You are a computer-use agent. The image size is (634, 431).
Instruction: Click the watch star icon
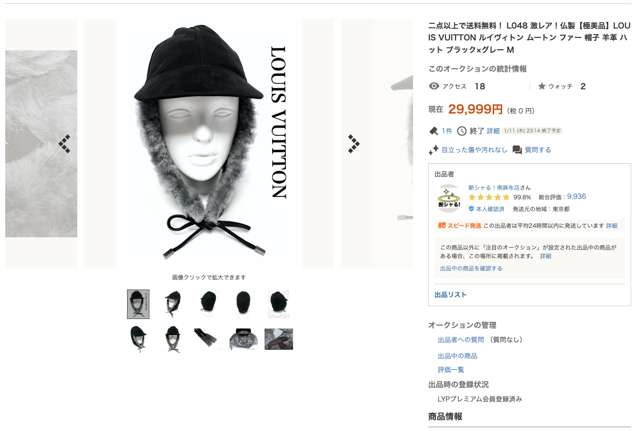pos(542,86)
